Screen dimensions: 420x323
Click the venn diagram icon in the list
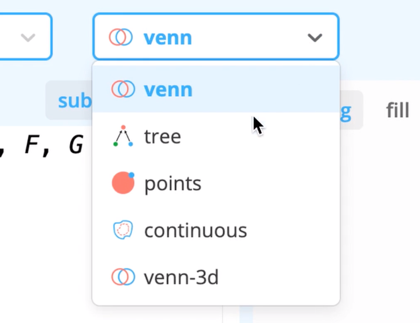[123, 89]
